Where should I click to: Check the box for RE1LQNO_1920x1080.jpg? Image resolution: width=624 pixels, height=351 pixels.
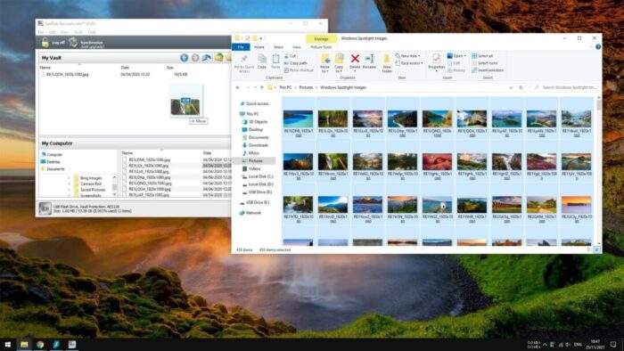(124, 184)
